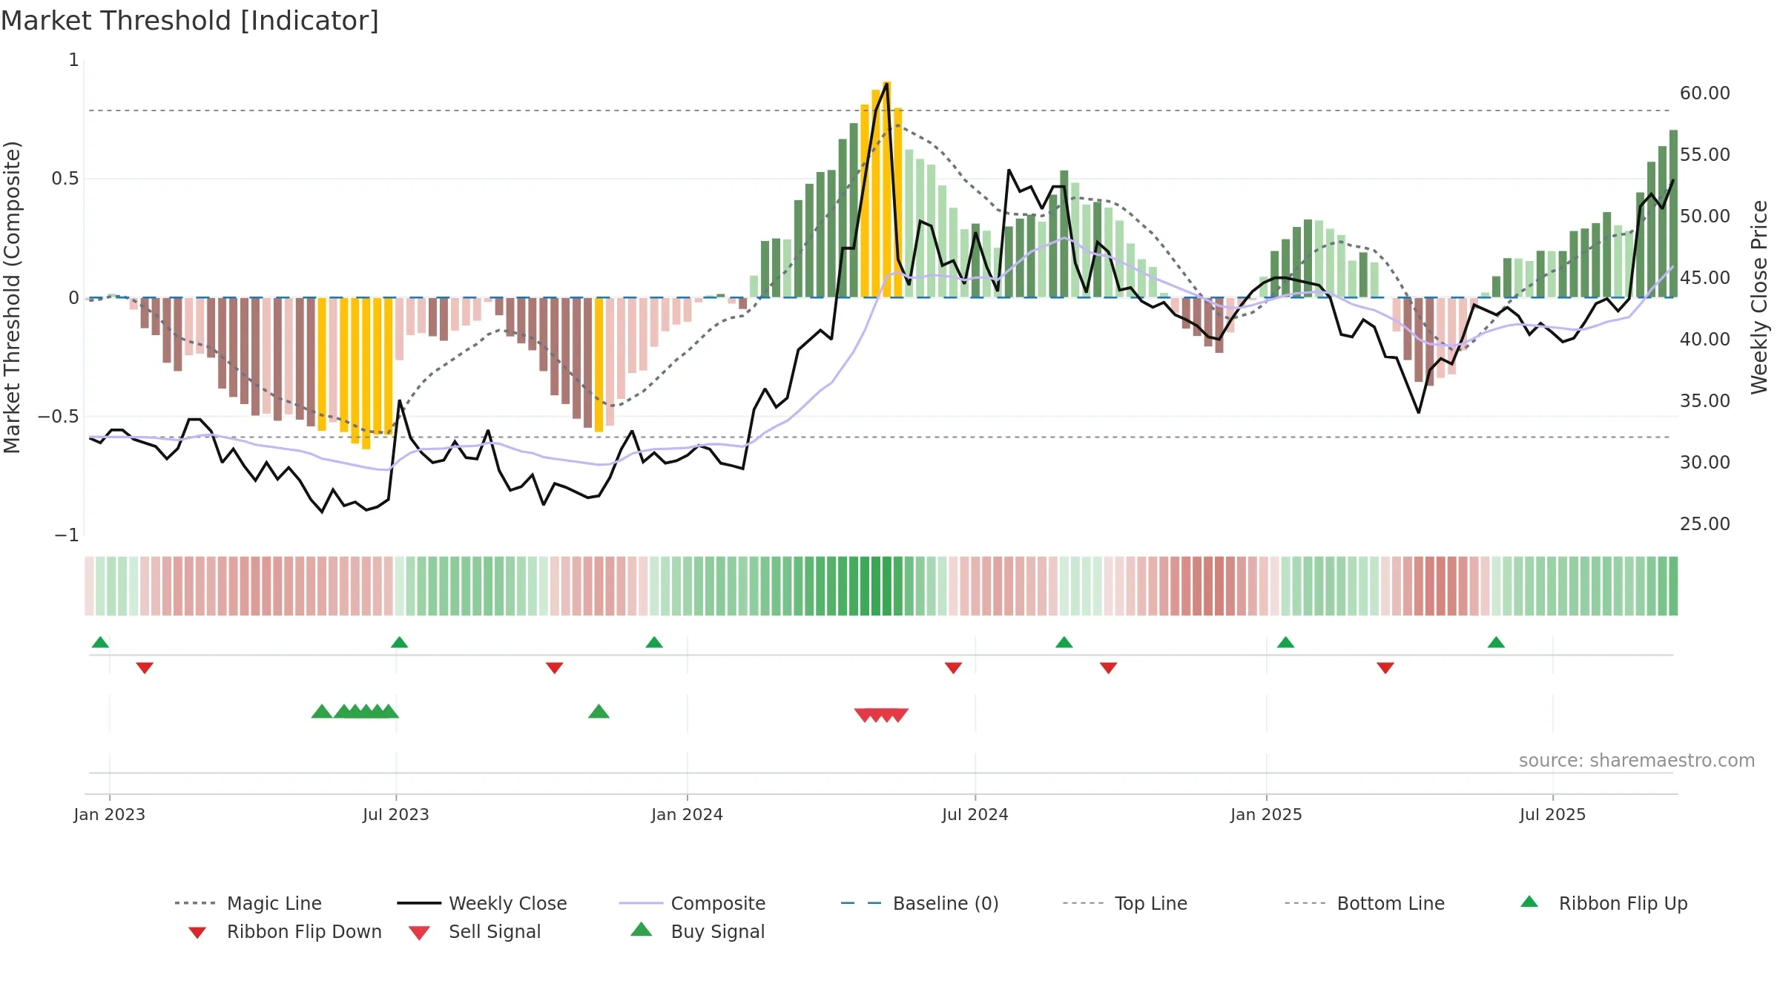This screenshot has height=1001, width=1780.
Task: Click the source: sharemaestro.com label
Action: (1637, 761)
